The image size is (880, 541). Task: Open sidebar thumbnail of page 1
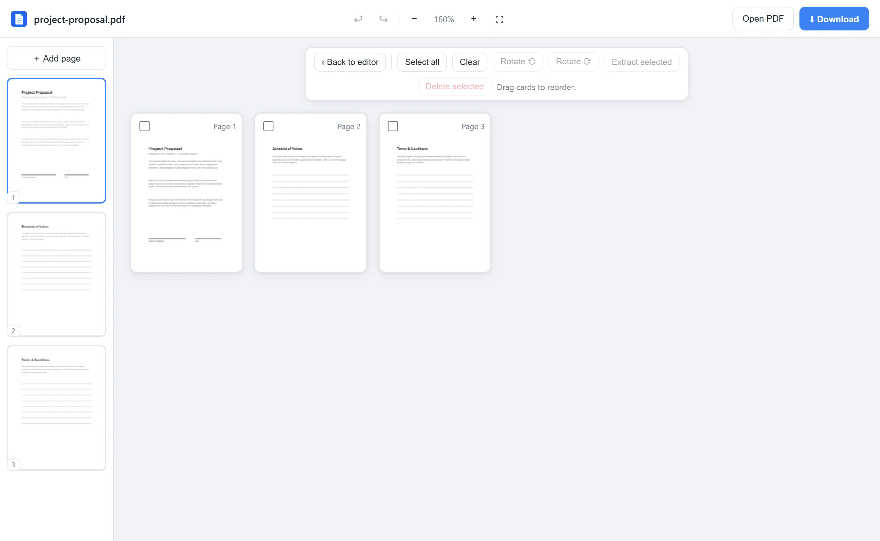click(57, 141)
